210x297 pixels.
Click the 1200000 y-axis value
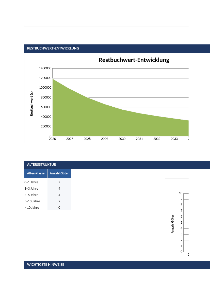tap(45, 78)
